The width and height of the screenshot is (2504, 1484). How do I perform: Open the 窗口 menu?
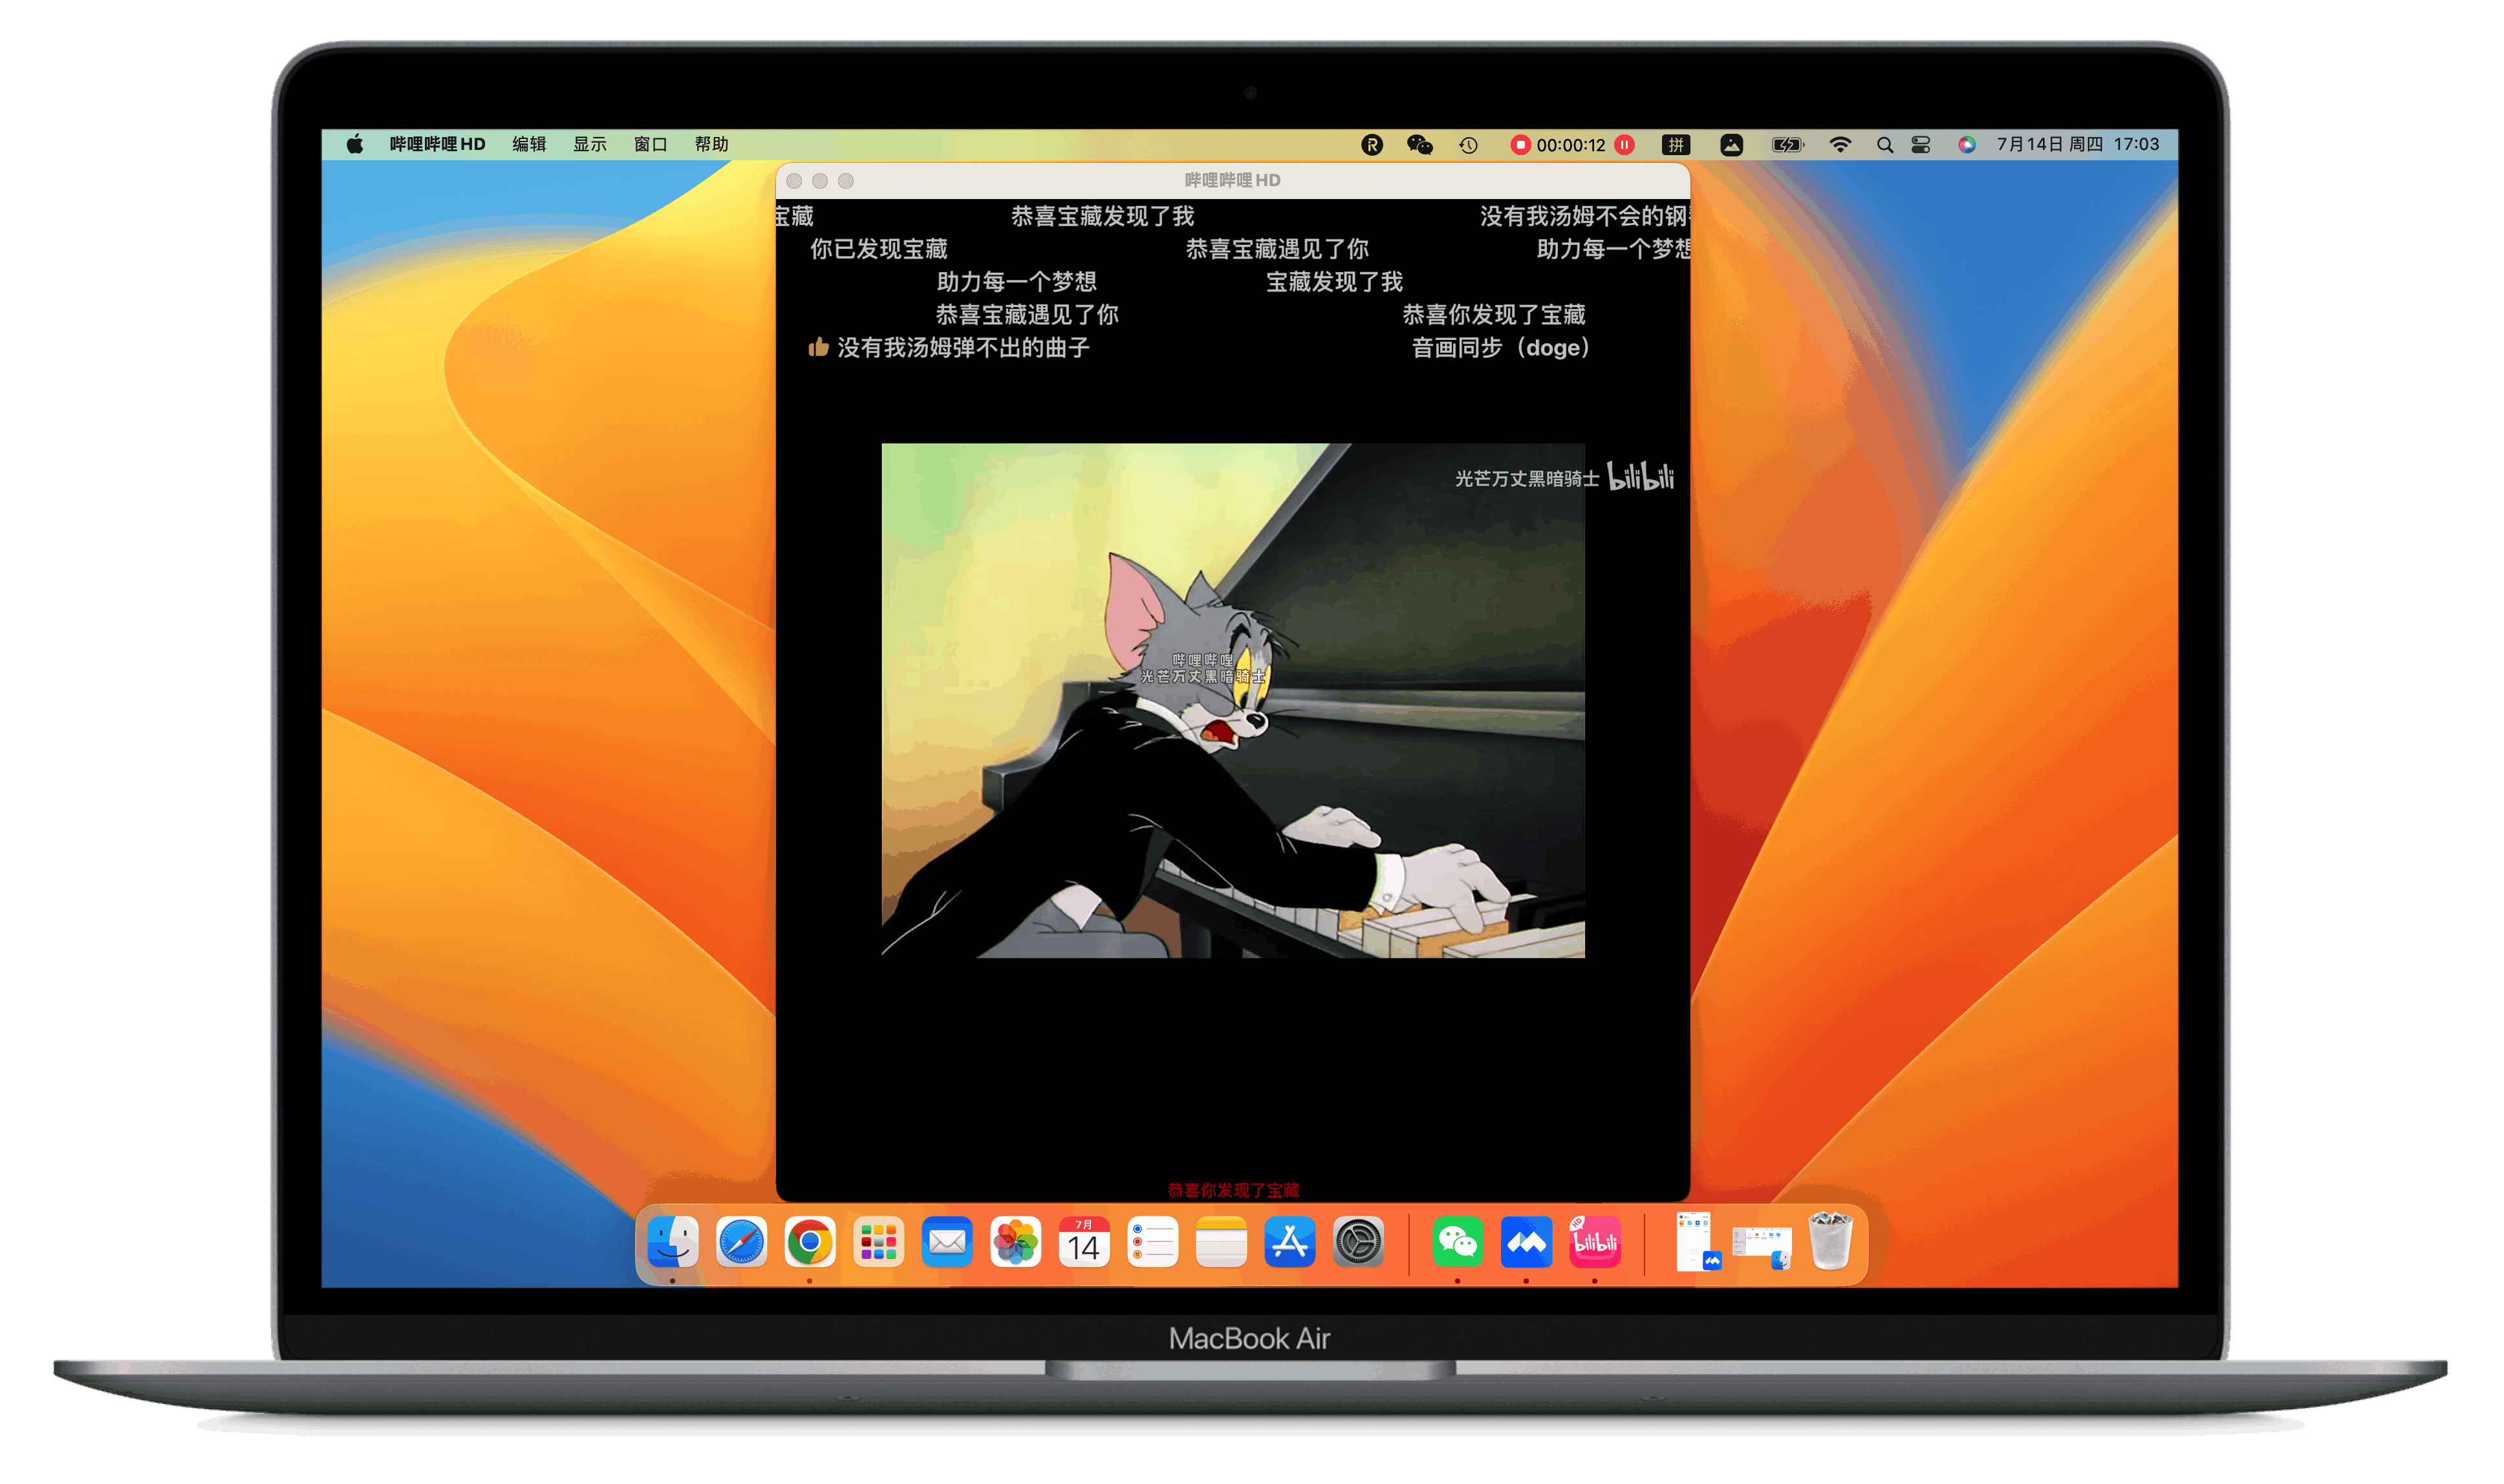pos(651,144)
